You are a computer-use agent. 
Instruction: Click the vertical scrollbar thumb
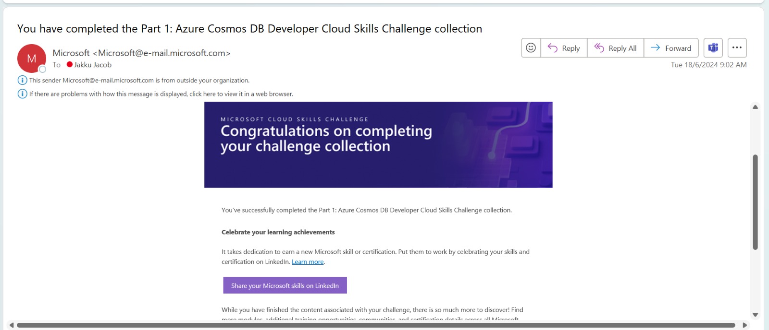coord(756,202)
